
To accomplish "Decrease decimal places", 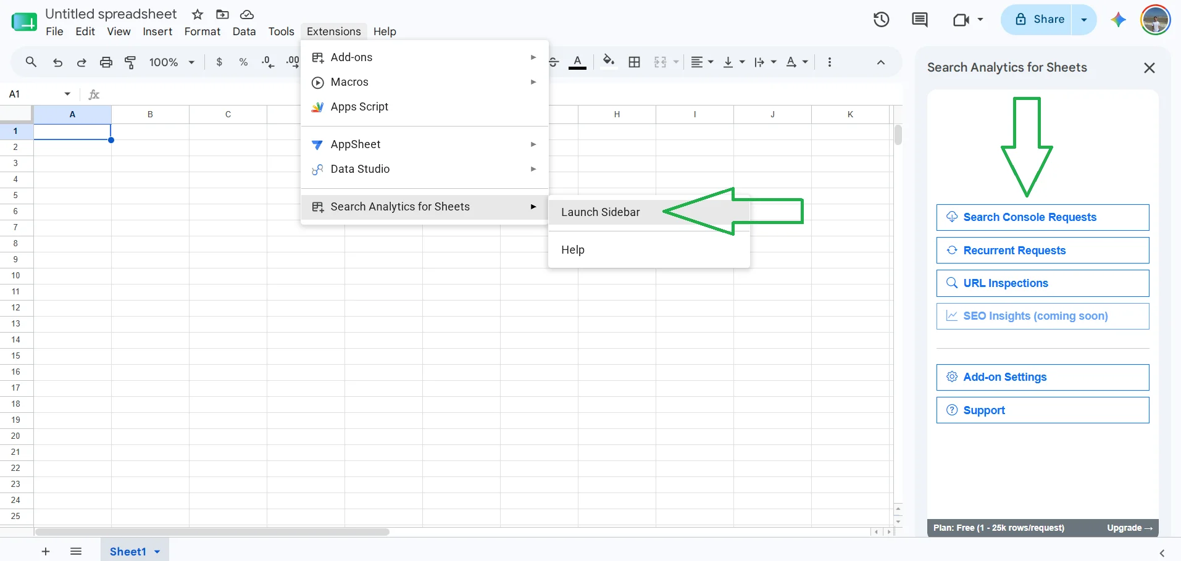I will pyautogui.click(x=267, y=62).
